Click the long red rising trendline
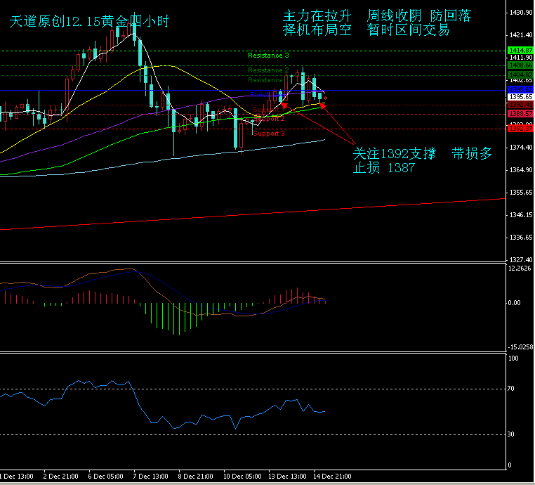 coord(253,214)
